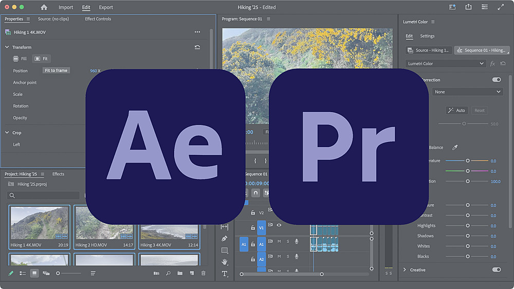Click the Export tab
The width and height of the screenshot is (514, 289).
106,7
